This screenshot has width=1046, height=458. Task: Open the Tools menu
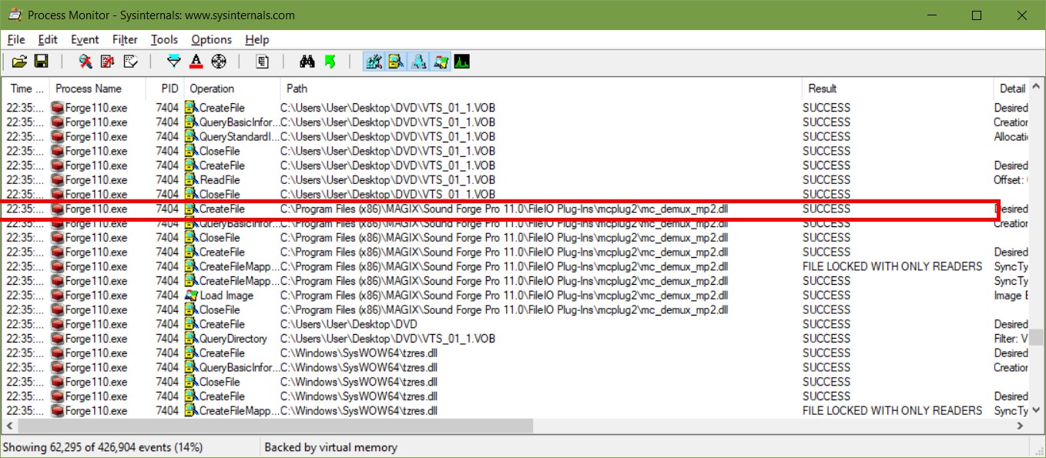click(164, 39)
